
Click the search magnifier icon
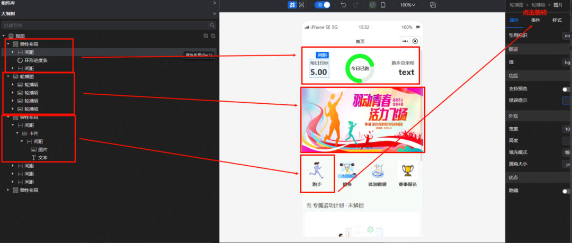tap(212, 25)
